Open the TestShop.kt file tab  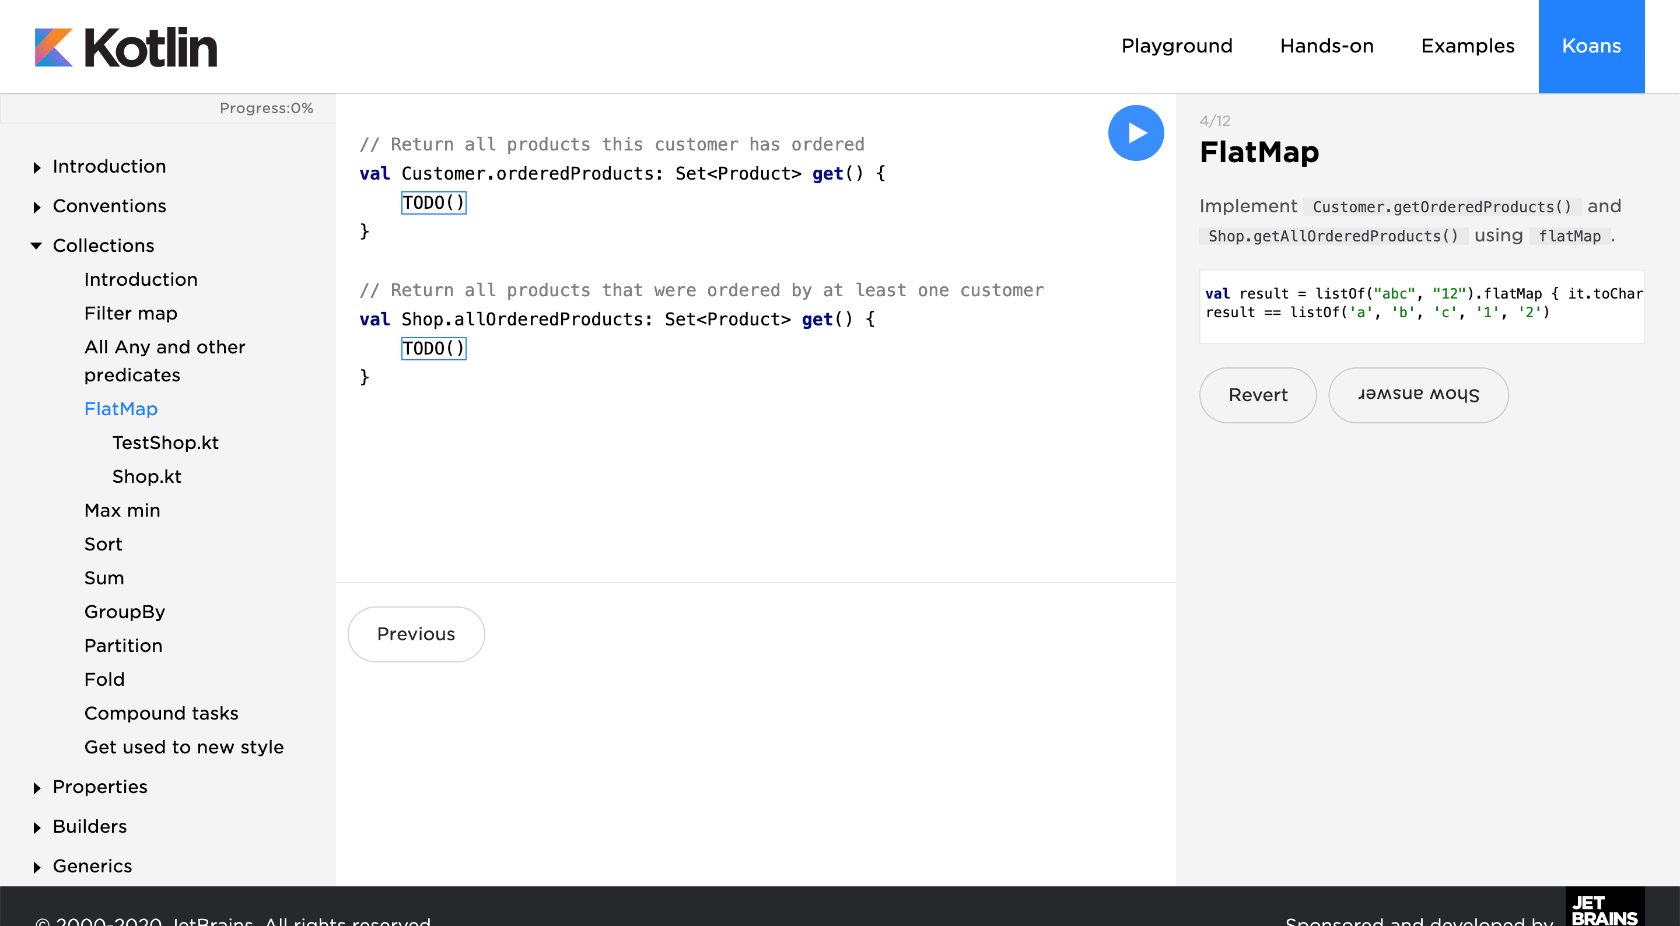pyautogui.click(x=165, y=443)
